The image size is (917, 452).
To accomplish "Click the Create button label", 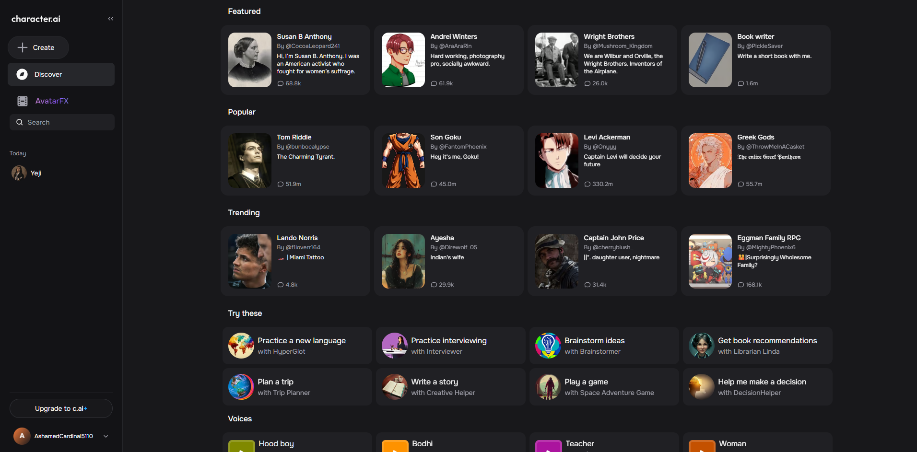I will (x=44, y=47).
